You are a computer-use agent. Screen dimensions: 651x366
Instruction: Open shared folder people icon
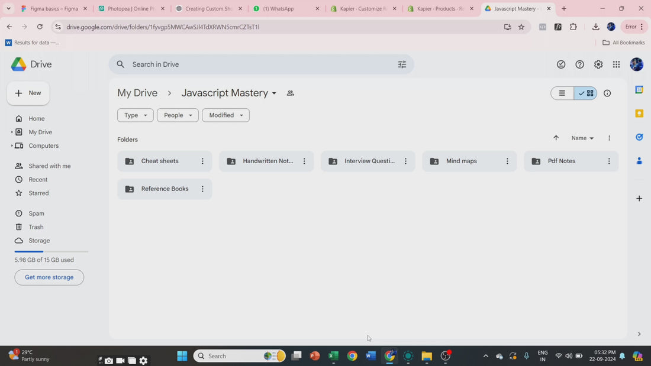click(x=290, y=93)
